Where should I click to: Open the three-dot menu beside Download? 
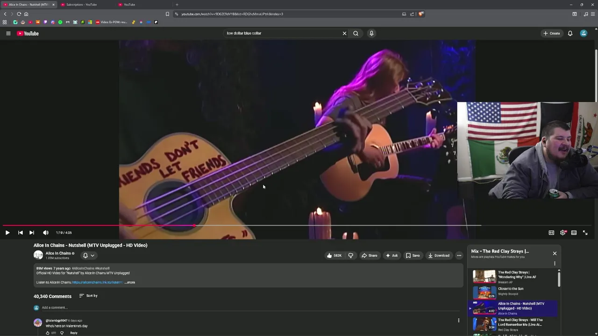[x=459, y=255]
